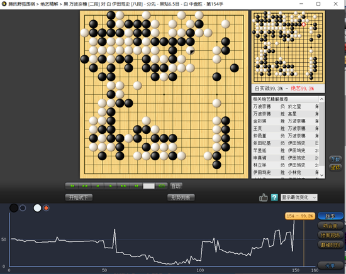
Task: Click the white stone icon above the chart
Action: [37, 208]
